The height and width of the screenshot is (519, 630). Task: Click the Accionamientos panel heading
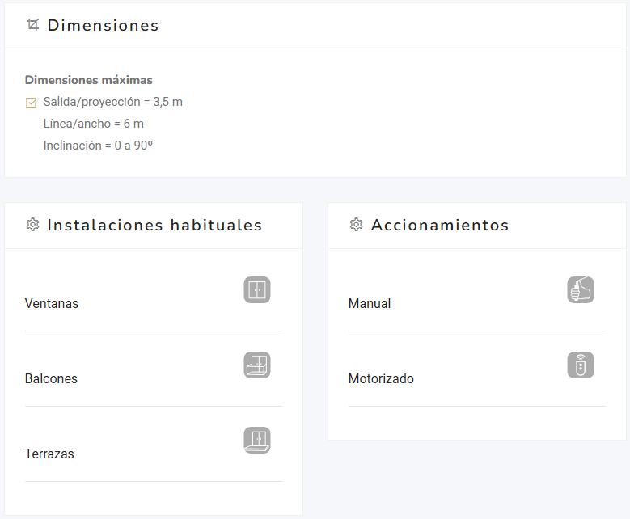point(440,225)
